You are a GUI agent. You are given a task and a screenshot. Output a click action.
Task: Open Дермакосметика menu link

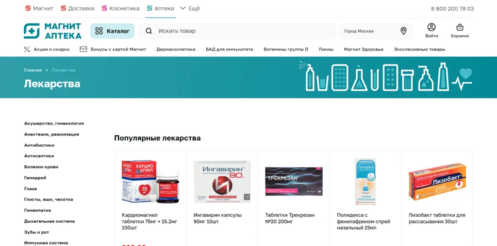point(176,49)
